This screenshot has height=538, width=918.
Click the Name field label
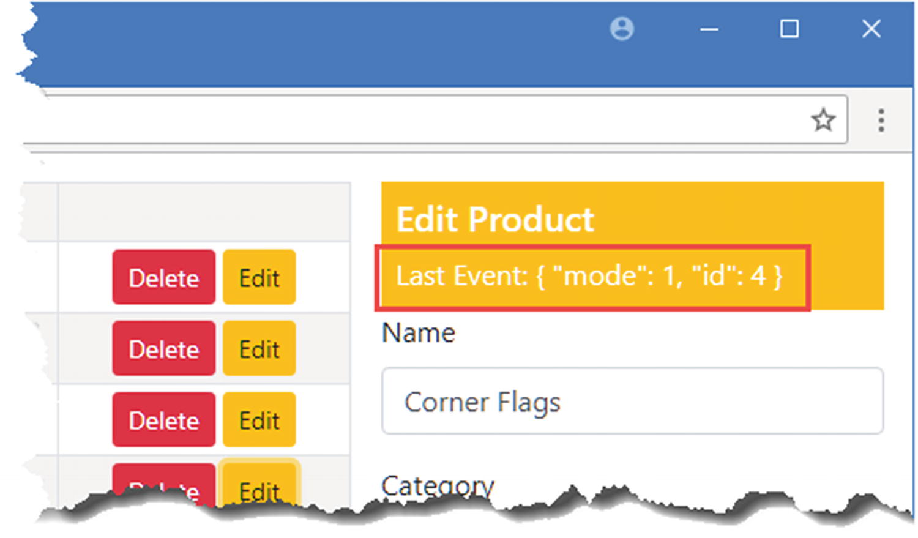[419, 334]
